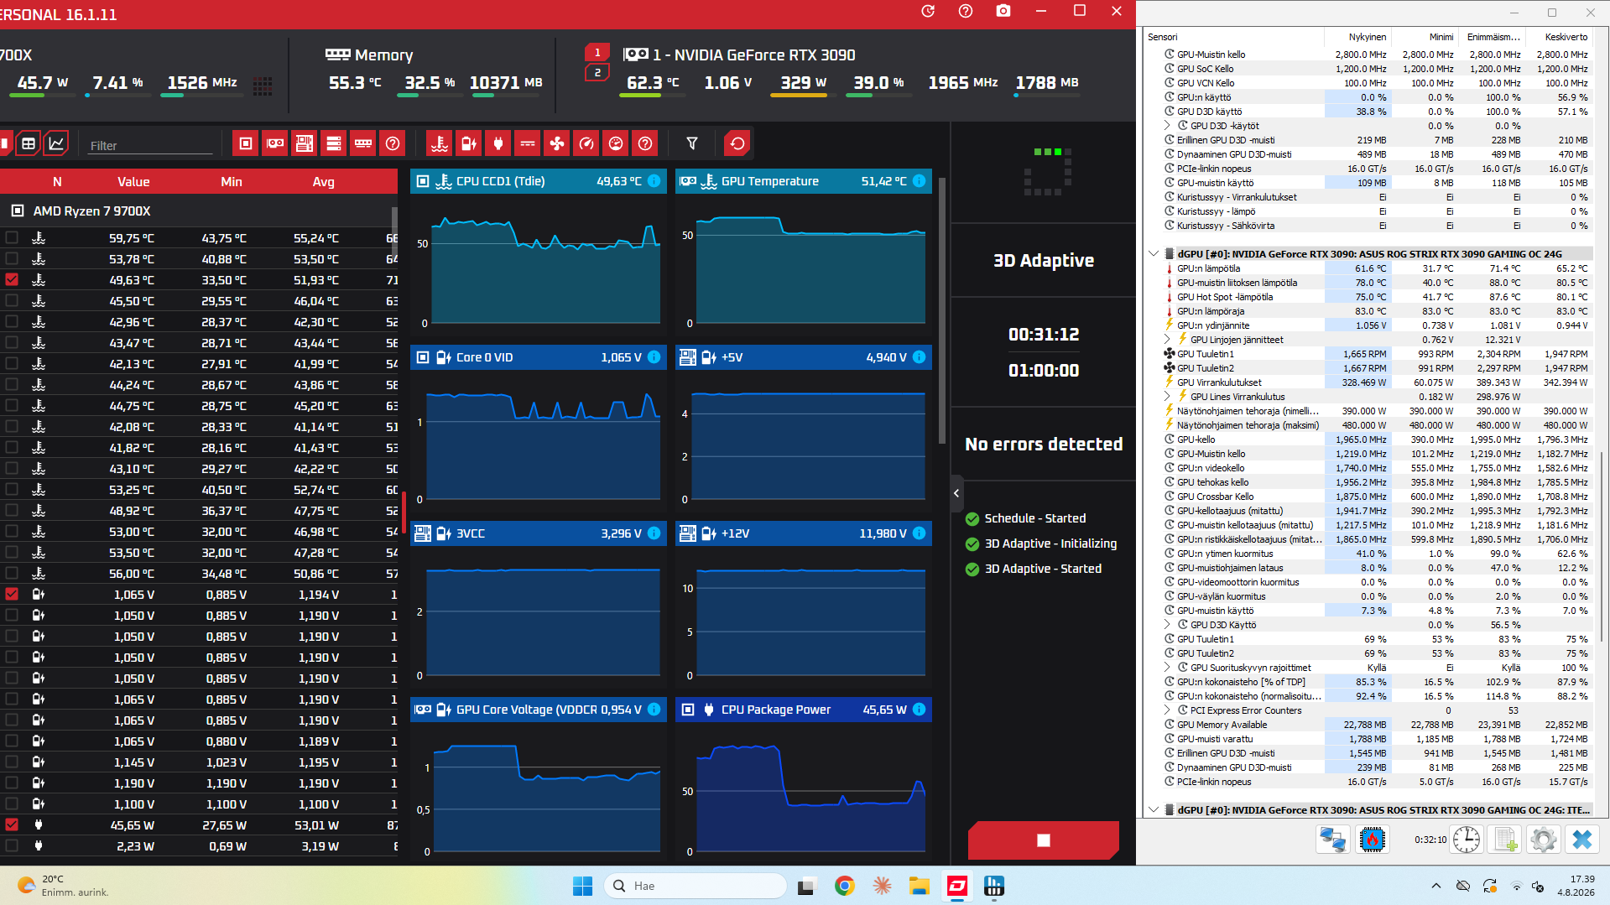
Task: Filter sensors by CPU icon
Action: click(x=246, y=143)
